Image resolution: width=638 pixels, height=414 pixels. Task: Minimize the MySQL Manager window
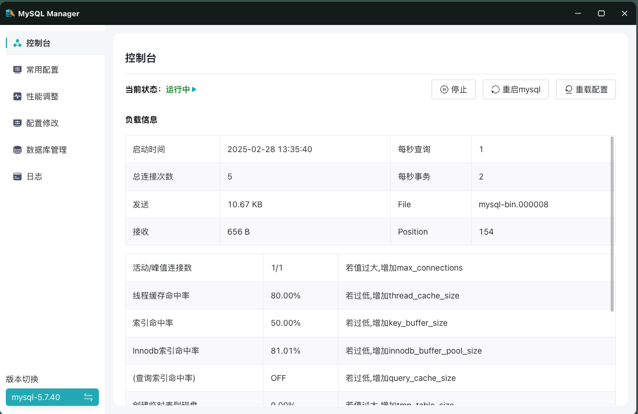(578, 13)
